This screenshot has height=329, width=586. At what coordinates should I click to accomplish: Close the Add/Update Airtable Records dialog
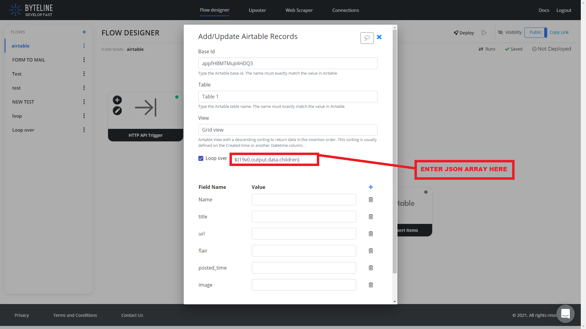point(379,37)
